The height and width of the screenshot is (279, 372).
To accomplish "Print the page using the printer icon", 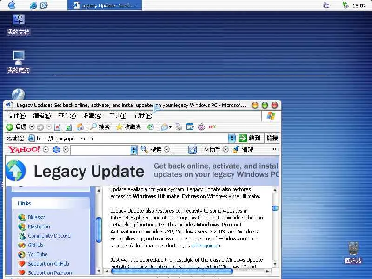I will pyautogui.click(x=179, y=127).
